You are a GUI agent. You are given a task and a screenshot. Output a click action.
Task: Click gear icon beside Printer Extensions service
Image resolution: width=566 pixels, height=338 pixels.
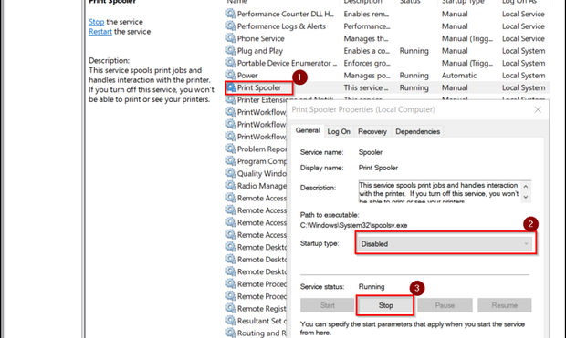[x=231, y=99]
